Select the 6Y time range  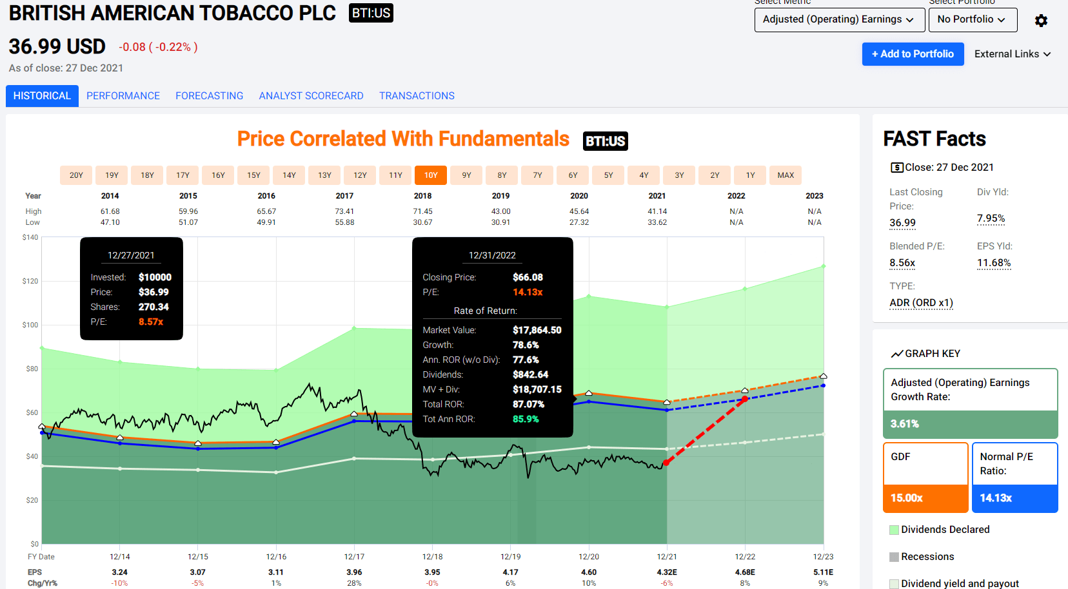click(x=573, y=175)
